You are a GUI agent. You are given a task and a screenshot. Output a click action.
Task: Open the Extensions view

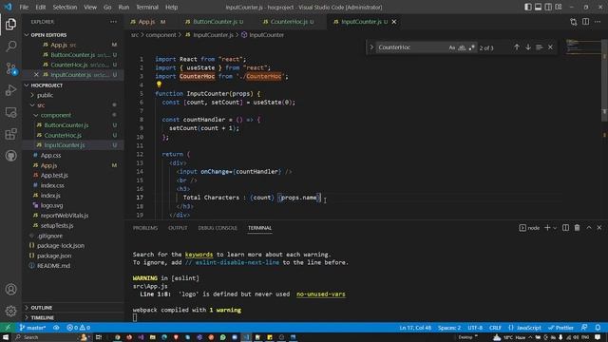tap(10, 134)
